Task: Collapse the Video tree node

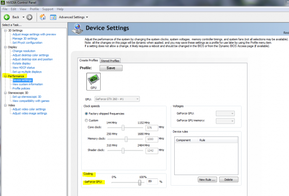Action: coord(5,105)
